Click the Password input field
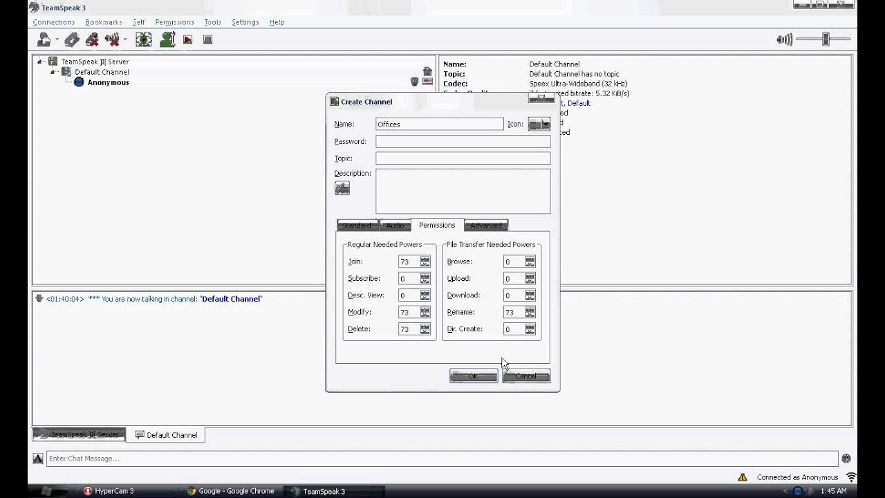885x498 pixels. [x=463, y=141]
